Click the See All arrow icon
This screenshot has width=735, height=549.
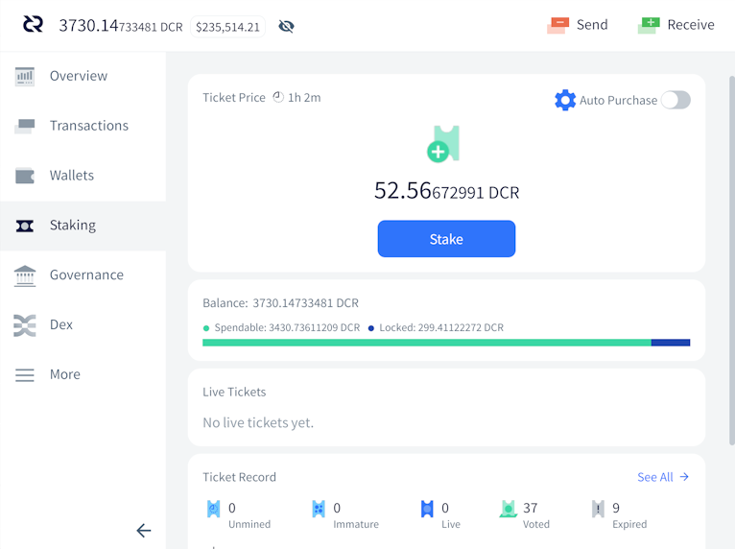[x=684, y=477]
